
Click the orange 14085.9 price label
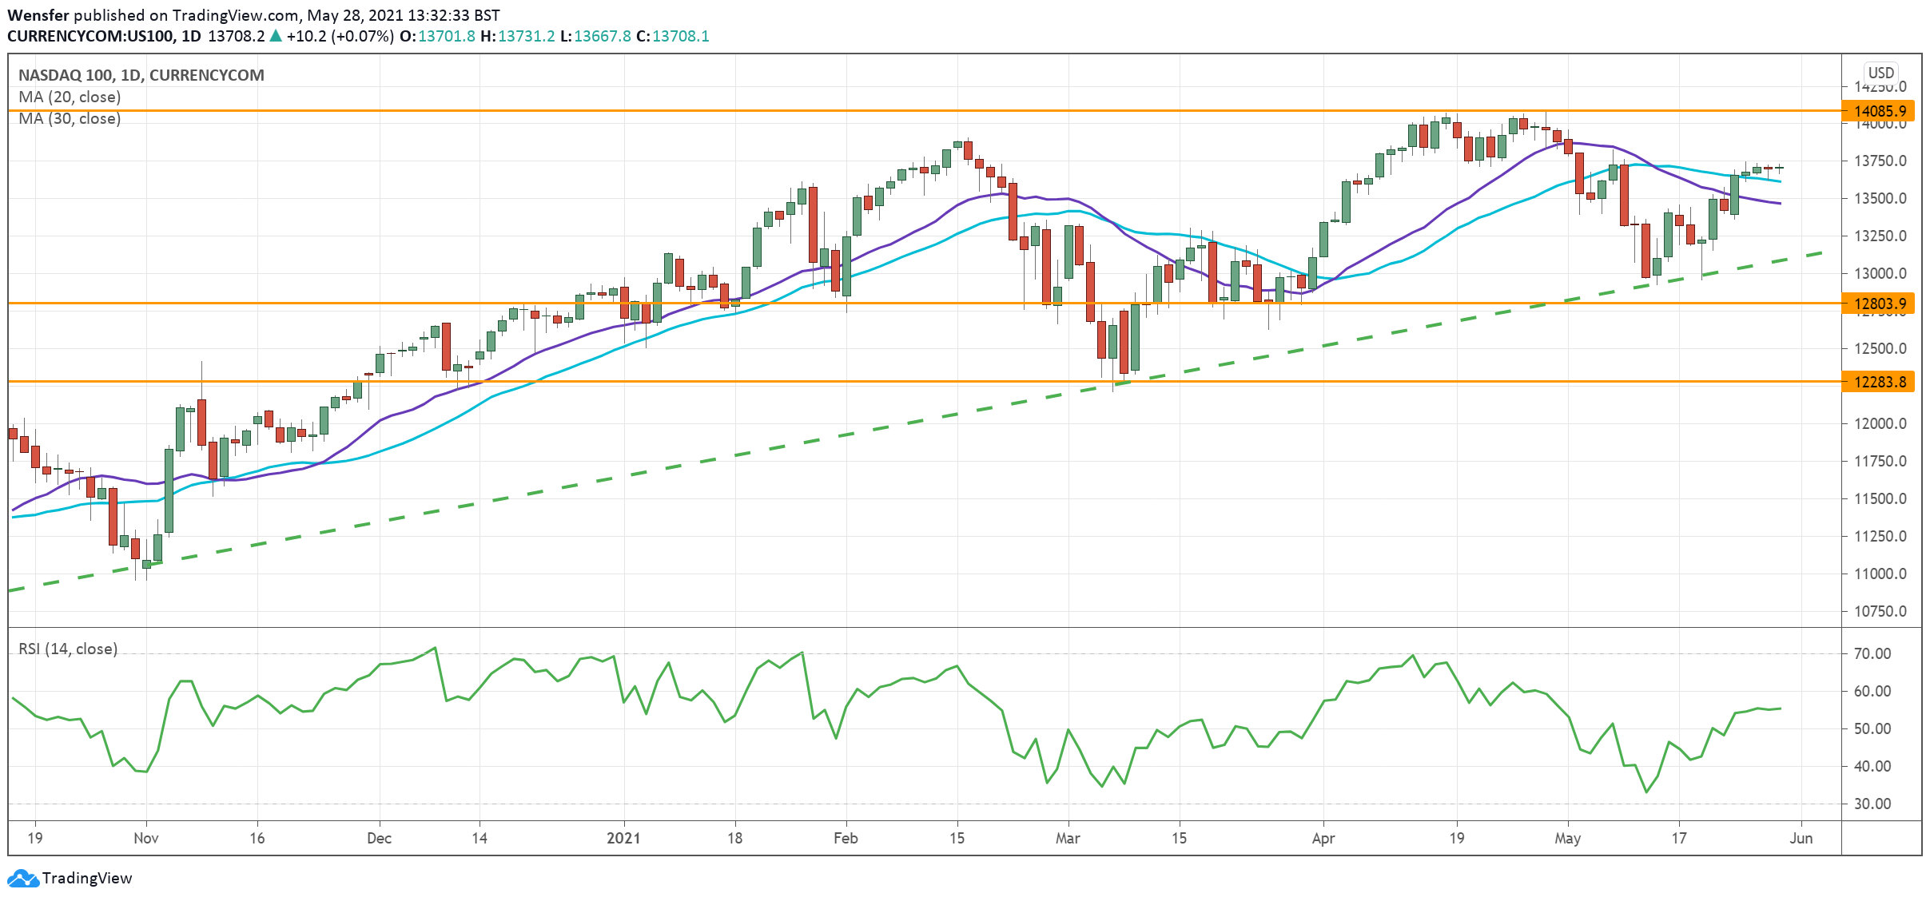pyautogui.click(x=1880, y=111)
